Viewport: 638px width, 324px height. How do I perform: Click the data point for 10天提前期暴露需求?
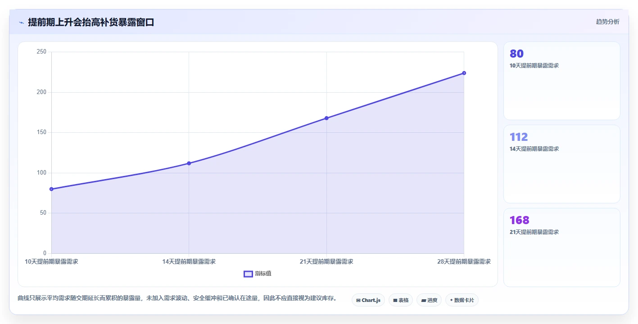(51, 189)
